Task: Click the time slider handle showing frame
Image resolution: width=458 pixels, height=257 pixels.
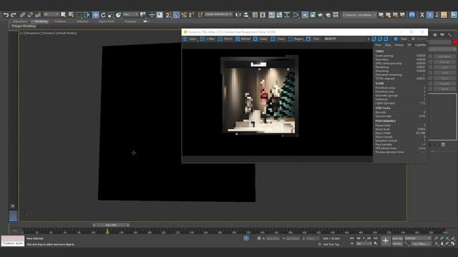Action: (111, 225)
